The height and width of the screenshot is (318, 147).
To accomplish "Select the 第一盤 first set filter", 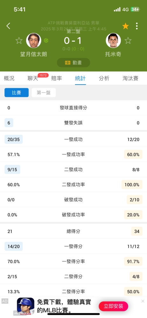I will 44,93.
